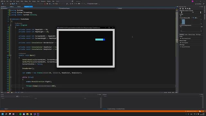
Task: Click the Thread.Sleep code line
Action: tap(41, 86)
